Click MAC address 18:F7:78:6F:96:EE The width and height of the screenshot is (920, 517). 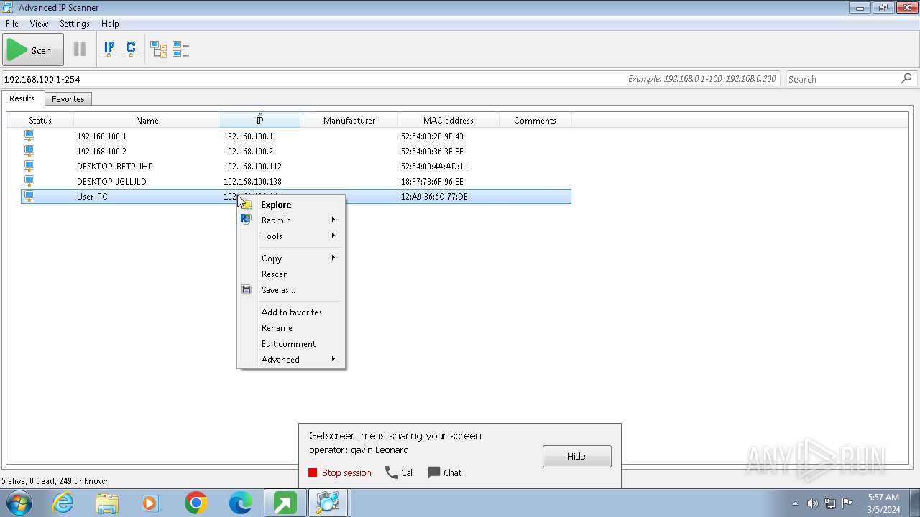[x=432, y=182]
